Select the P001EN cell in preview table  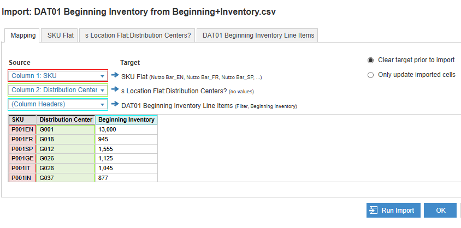22,129
